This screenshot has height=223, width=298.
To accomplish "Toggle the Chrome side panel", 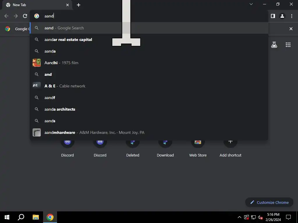I will (273, 16).
